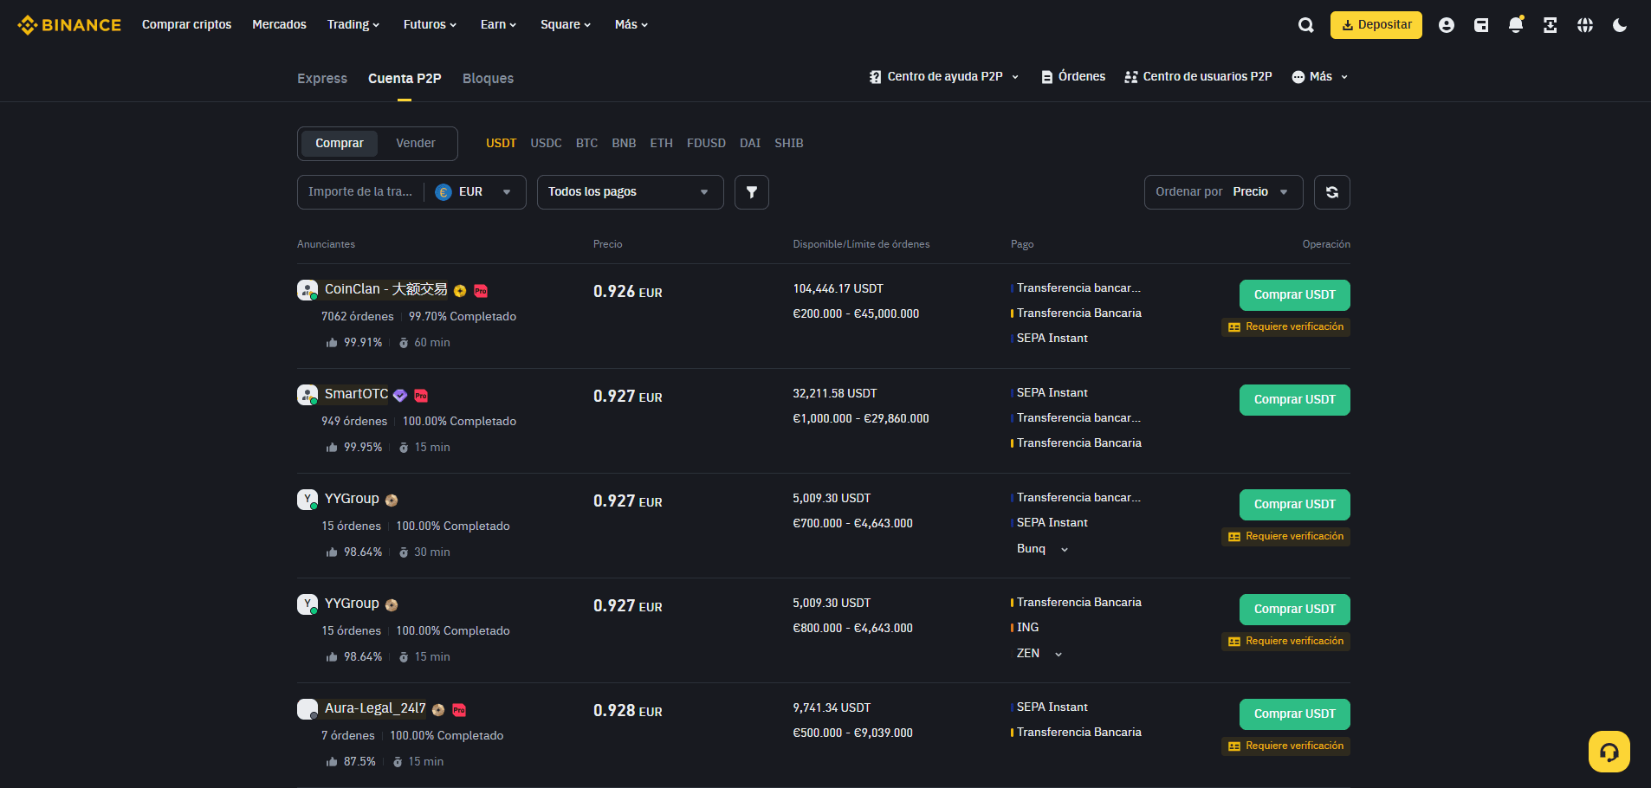Expand payment methods chevron next to ZEN
The height and width of the screenshot is (788, 1651).
1059,655
